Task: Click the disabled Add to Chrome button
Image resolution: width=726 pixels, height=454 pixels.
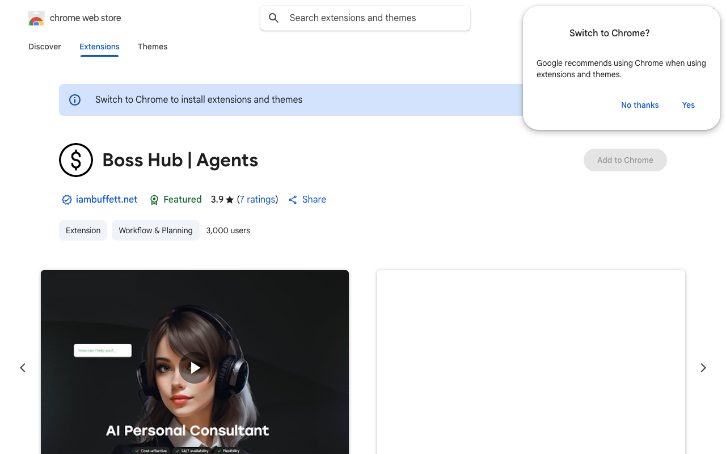Action: 625,160
